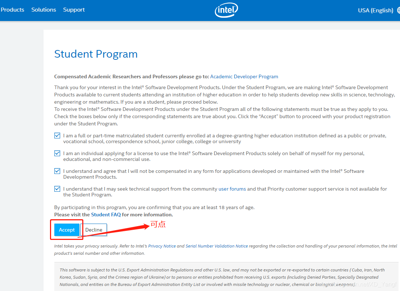
Task: Follow the Academic Developer Program link
Action: (x=244, y=76)
